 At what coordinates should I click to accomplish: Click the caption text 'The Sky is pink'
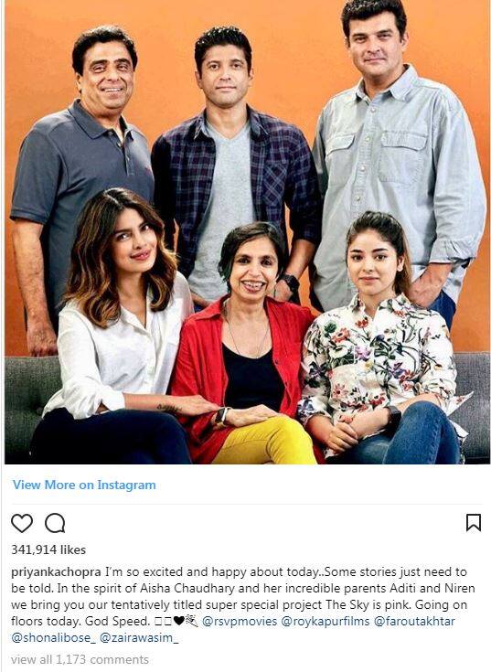[368, 605]
